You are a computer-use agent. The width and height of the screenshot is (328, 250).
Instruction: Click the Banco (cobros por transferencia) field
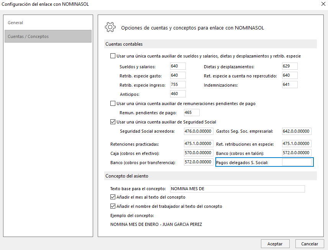pos(198,162)
